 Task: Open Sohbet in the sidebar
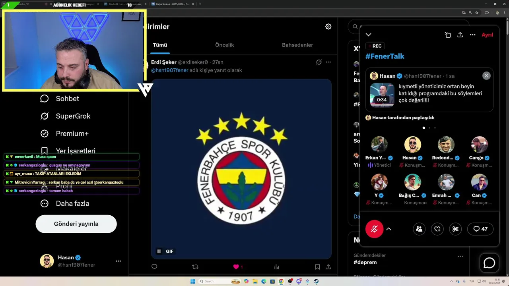point(60,99)
